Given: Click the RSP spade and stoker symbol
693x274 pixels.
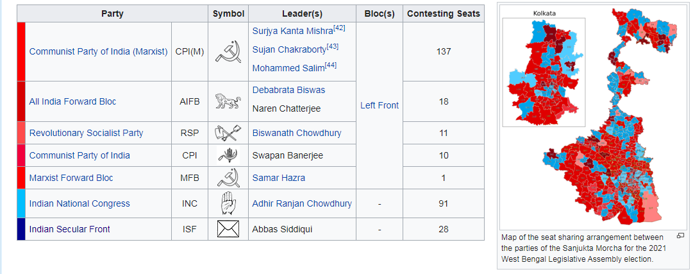Looking at the screenshot, I should [228, 133].
